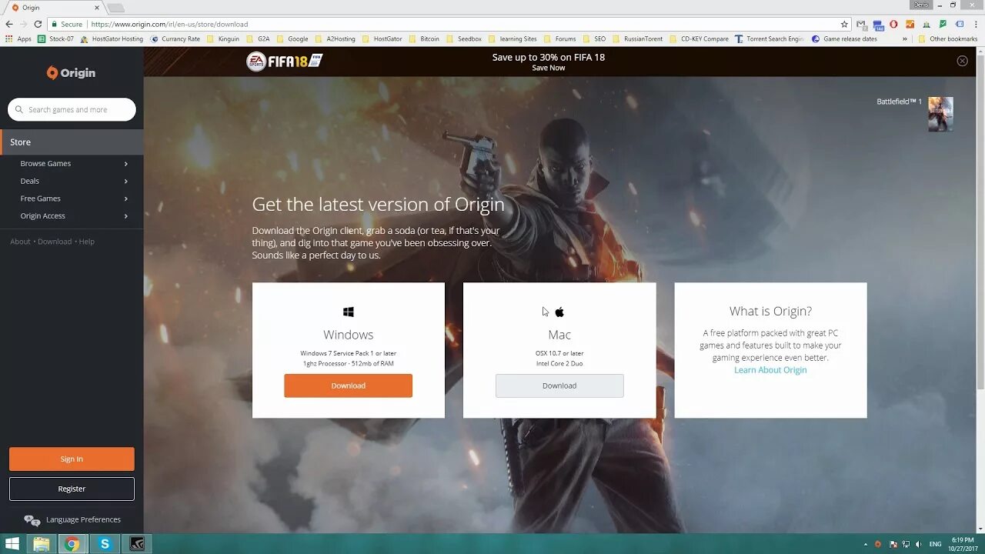Open the learning Sites bookmark folder
The width and height of the screenshot is (985, 554).
[512, 38]
